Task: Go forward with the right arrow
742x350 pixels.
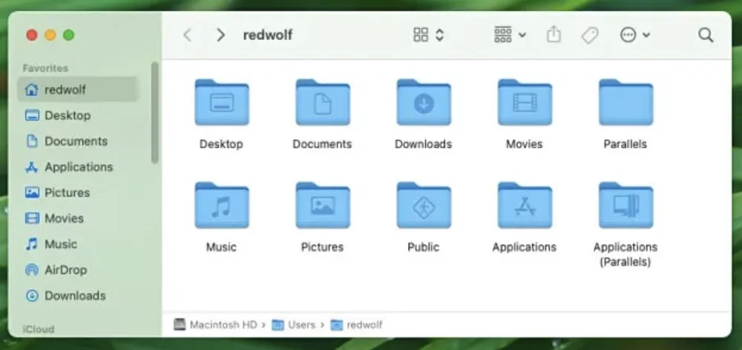Action: coord(220,35)
